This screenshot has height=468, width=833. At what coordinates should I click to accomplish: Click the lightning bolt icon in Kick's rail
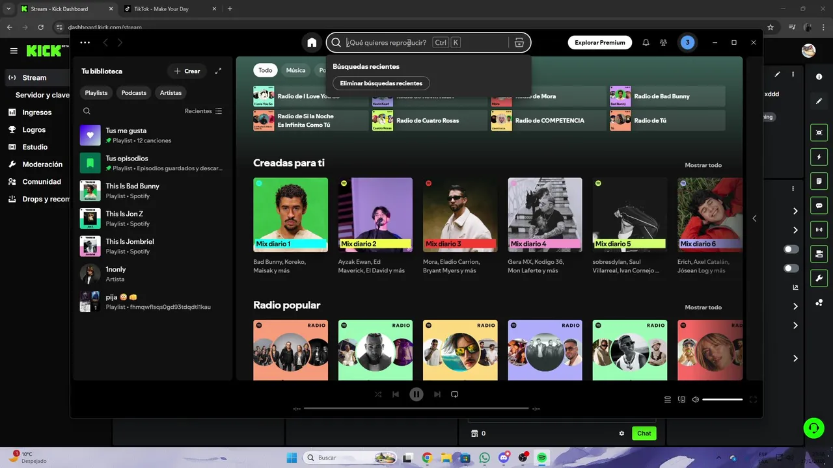click(x=819, y=157)
